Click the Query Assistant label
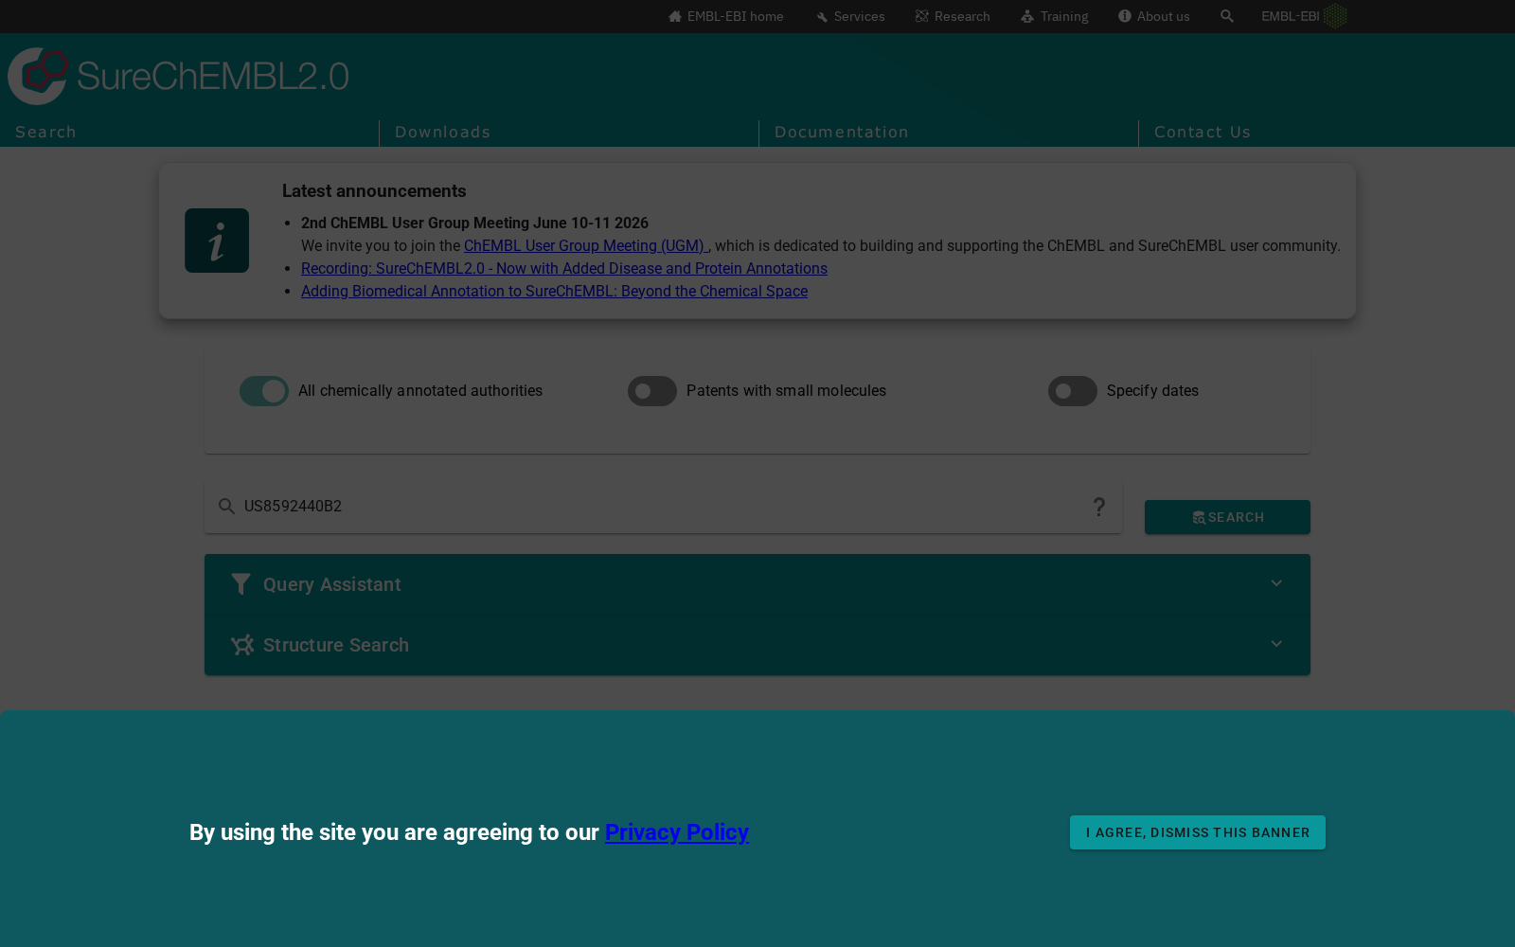This screenshot has width=1515, height=947. pos(332,585)
